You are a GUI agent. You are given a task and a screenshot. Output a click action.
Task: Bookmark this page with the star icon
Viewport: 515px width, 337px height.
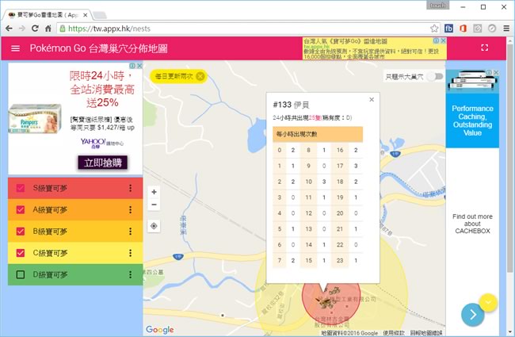tap(434, 29)
